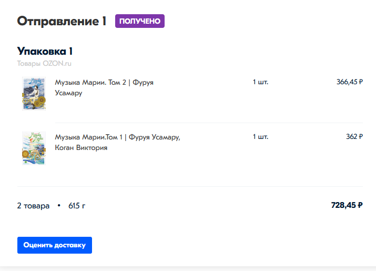Click 1 шт. quantity for Том 2
376x271 pixels.
[x=260, y=82]
